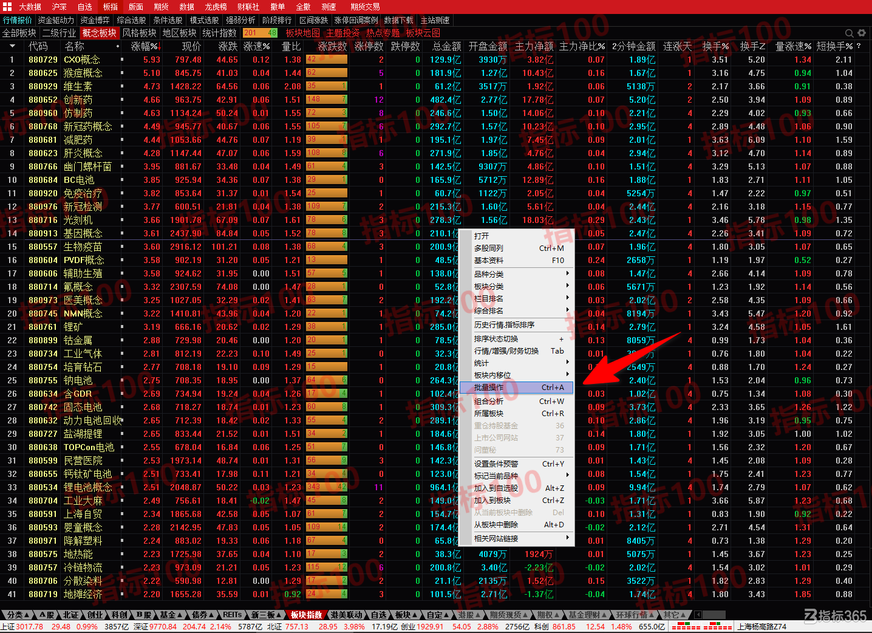
Task: Sort by 涨幅% column header
Action: pos(146,46)
